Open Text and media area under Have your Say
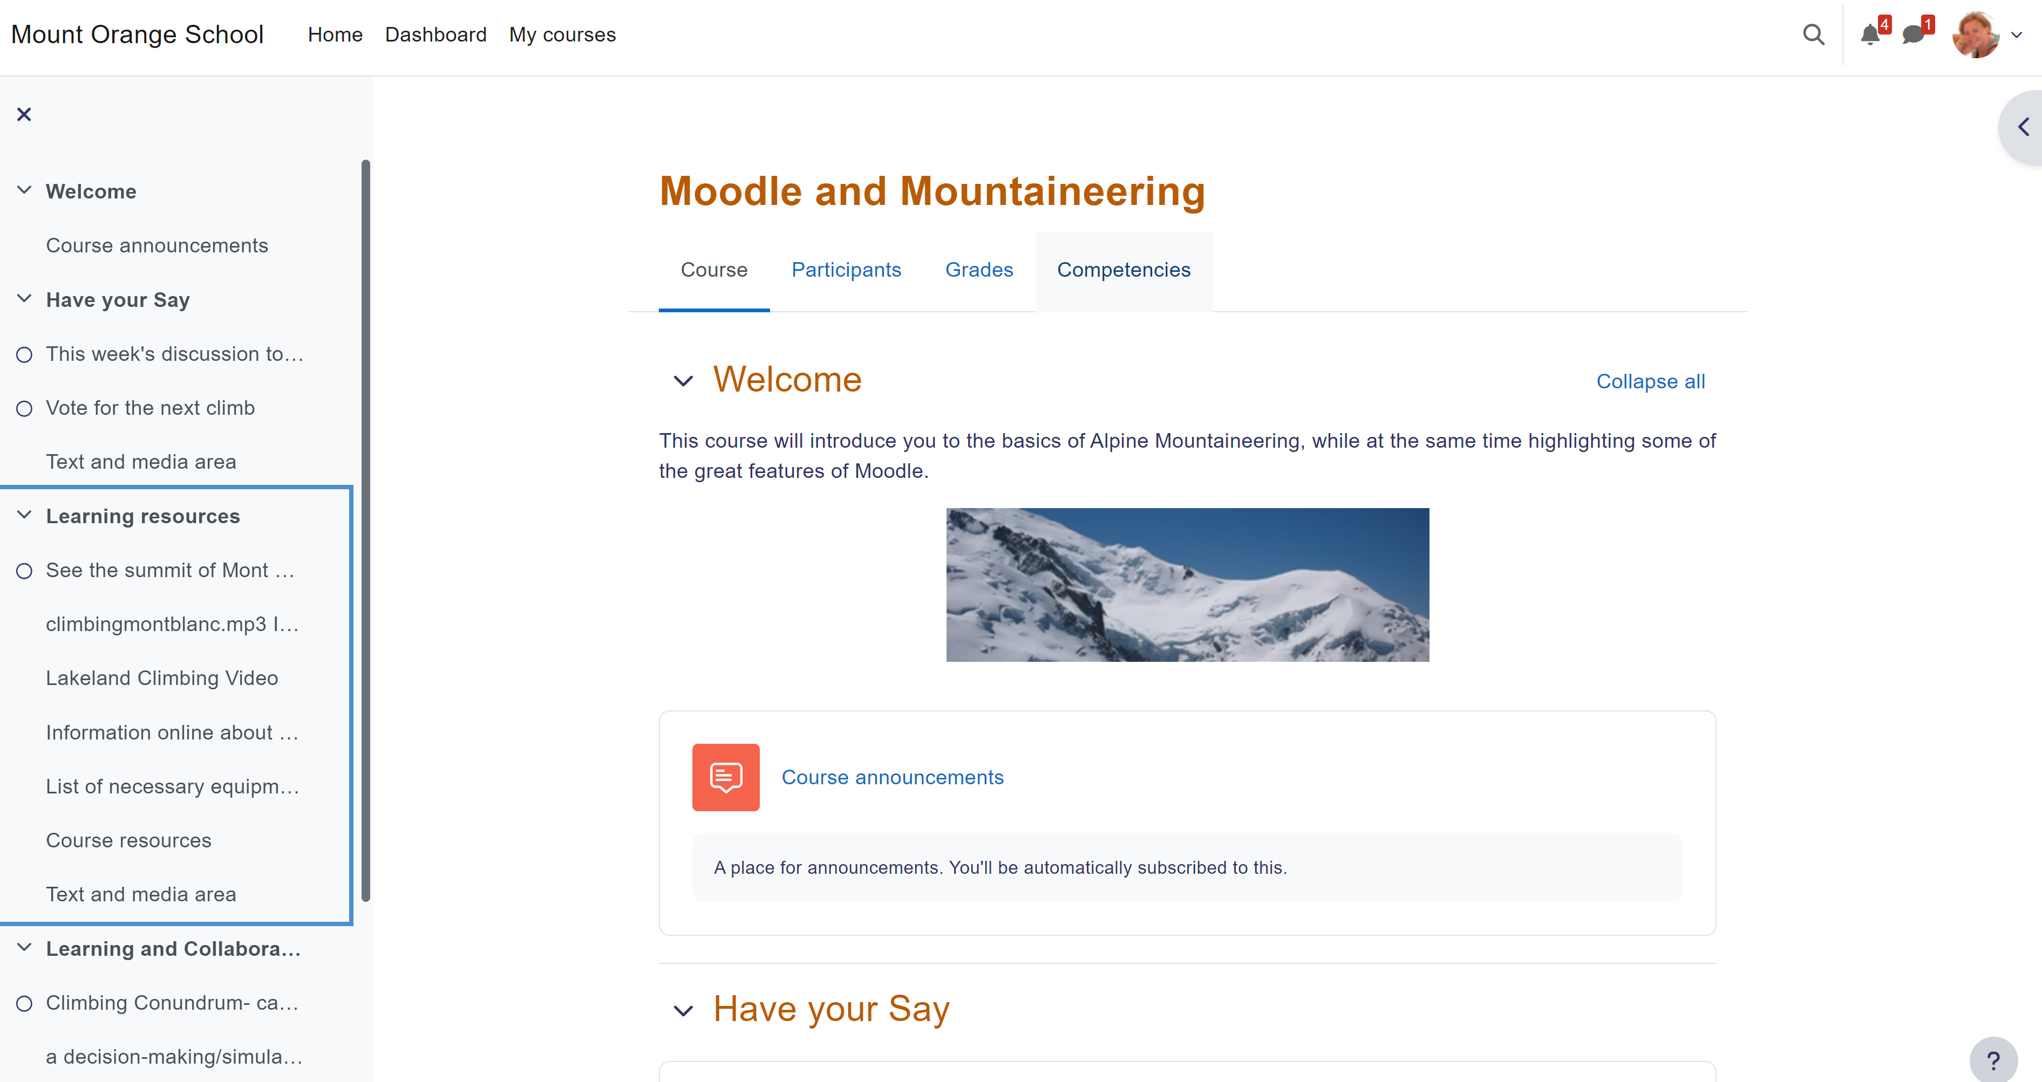Screen dimensions: 2042x1082 pos(141,462)
